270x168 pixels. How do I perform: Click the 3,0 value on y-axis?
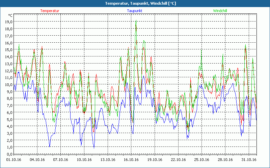pyautogui.click(x=10, y=133)
